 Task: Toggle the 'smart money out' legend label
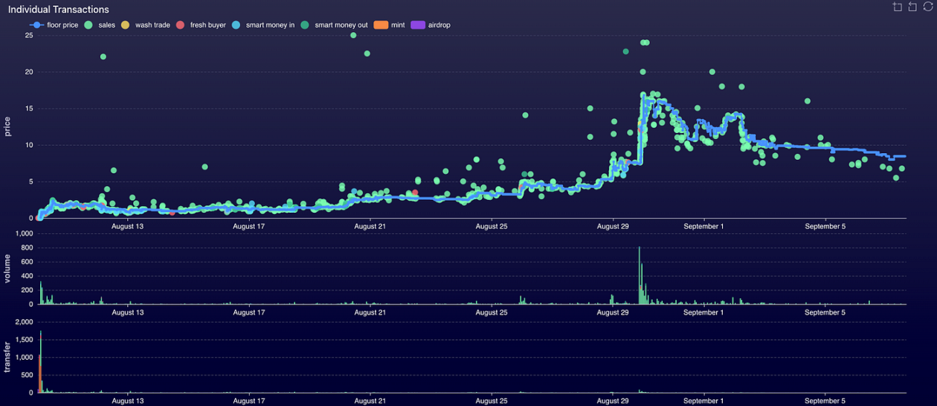[x=341, y=25]
